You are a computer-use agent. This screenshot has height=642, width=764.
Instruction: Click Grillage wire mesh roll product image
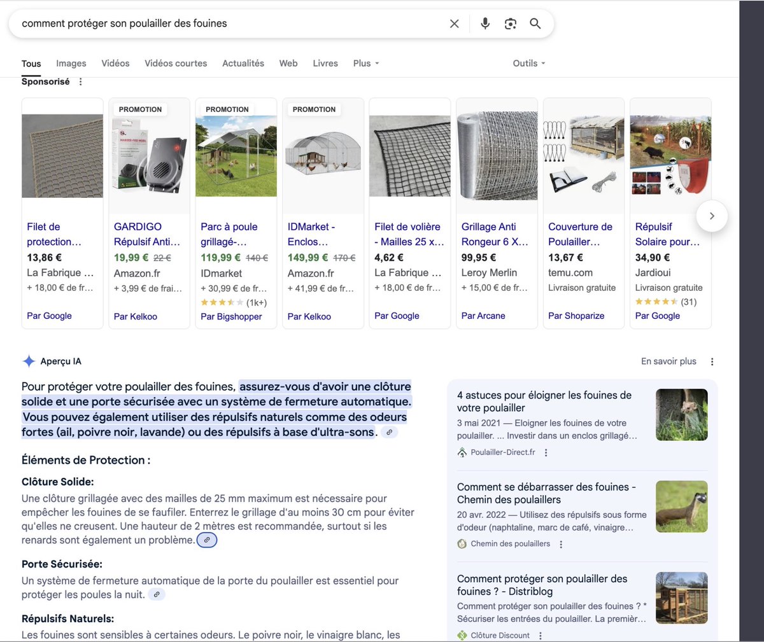click(497, 156)
